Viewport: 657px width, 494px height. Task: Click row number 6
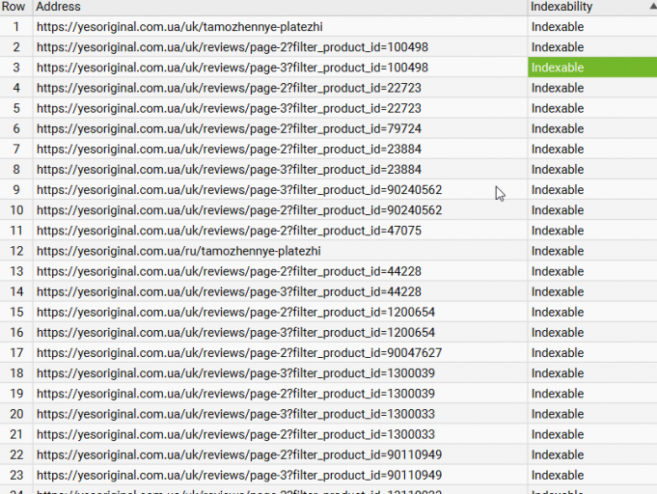point(16,128)
